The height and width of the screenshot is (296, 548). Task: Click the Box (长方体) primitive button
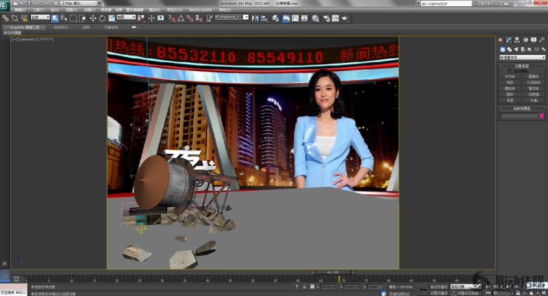pos(510,77)
